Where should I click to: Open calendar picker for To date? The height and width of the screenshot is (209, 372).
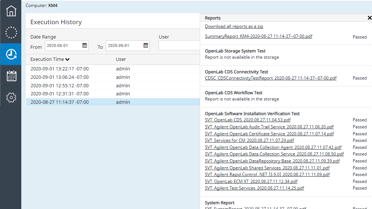pyautogui.click(x=146, y=45)
